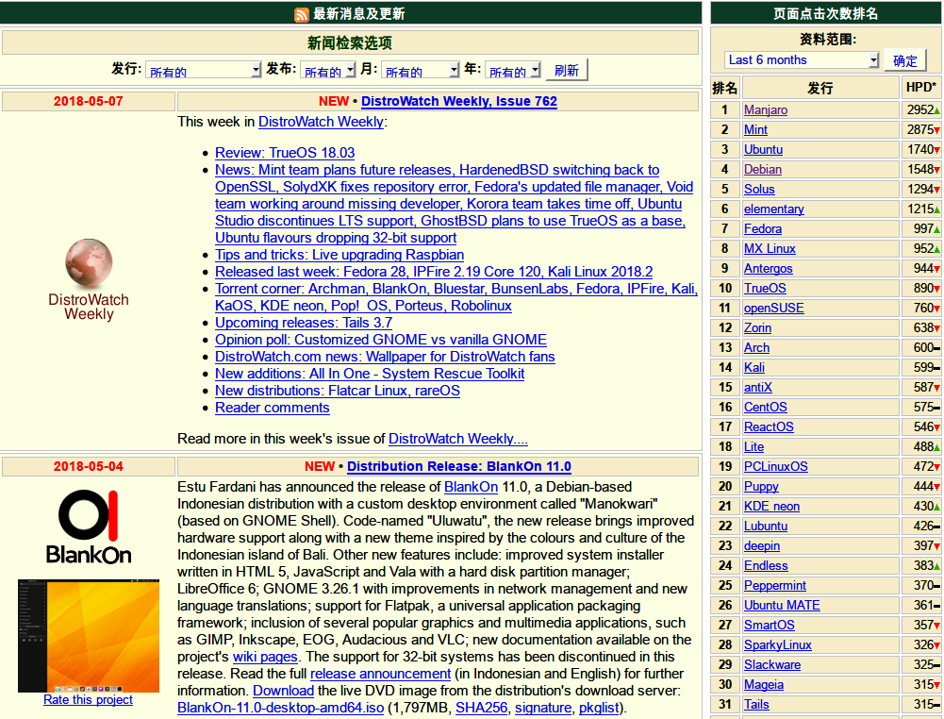Click the 2952 HPD value for Manjaro
The height and width of the screenshot is (719, 944).
(921, 109)
